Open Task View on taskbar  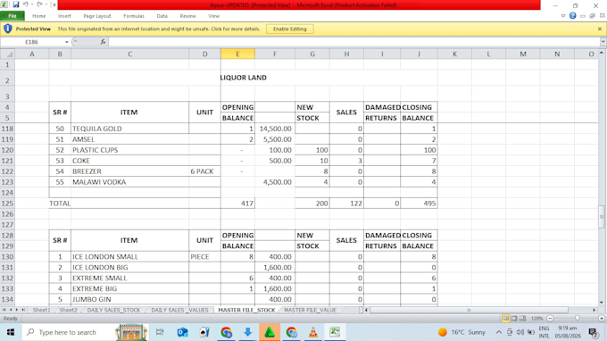coord(160,332)
